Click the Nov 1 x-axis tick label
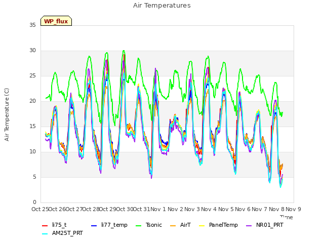The width and height of the screenshot is (324, 243). tap(158, 209)
